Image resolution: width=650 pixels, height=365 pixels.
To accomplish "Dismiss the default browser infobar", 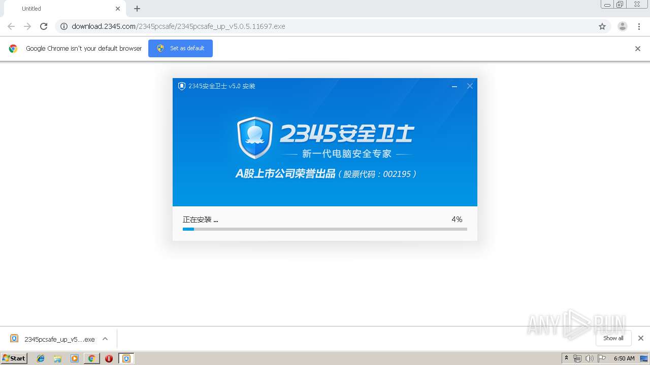I will click(638, 49).
